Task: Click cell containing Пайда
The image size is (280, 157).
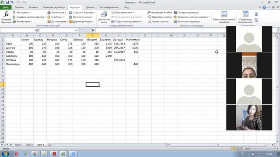Action: click(x=13, y=52)
